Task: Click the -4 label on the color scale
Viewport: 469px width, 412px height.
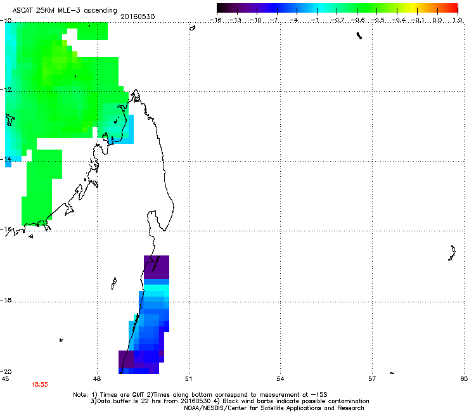Action: click(x=294, y=20)
